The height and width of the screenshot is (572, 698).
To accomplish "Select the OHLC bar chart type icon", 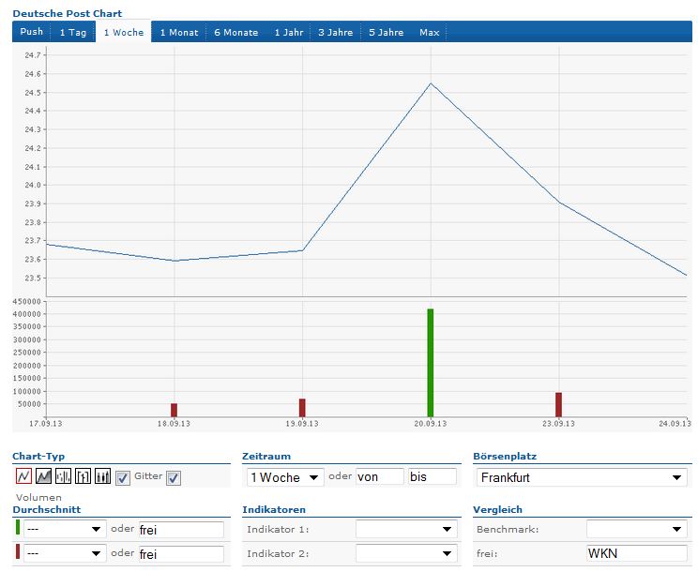I will [63, 476].
